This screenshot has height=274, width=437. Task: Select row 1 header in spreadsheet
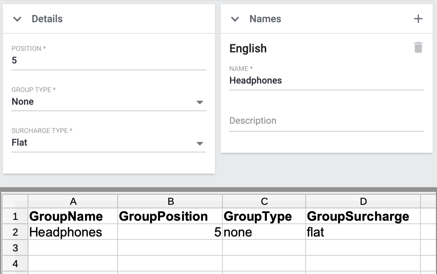tap(15, 217)
